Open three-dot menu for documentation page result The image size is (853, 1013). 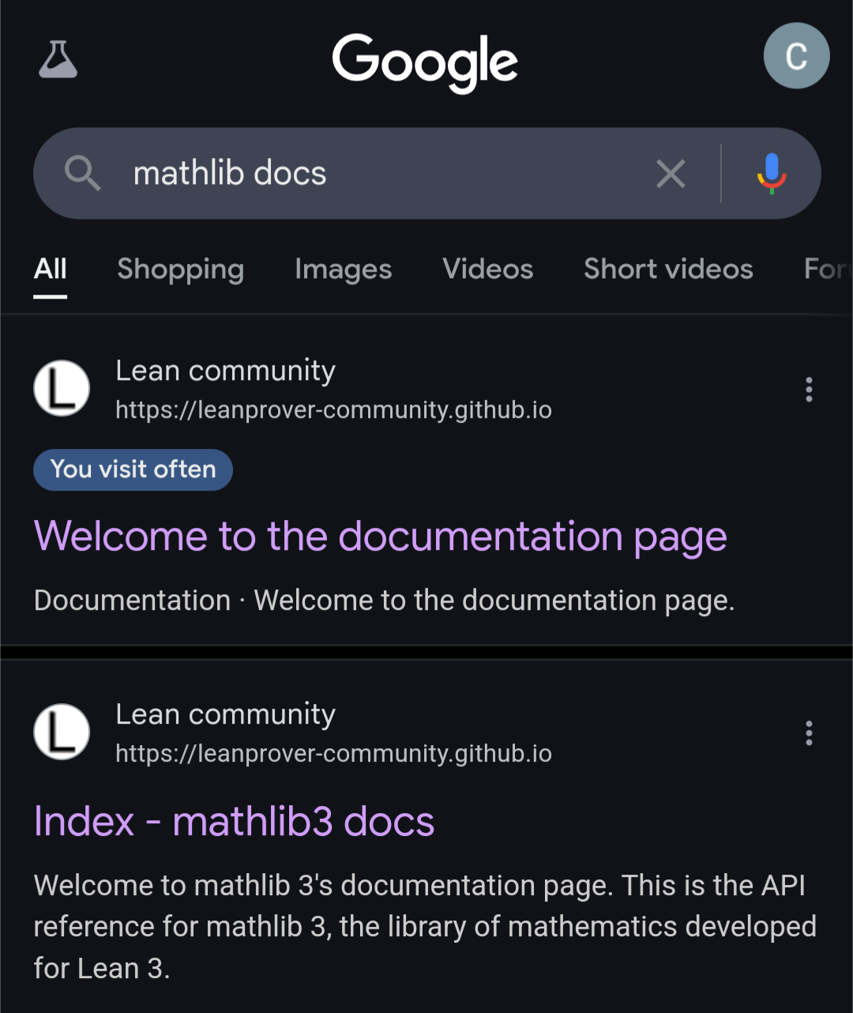809,390
